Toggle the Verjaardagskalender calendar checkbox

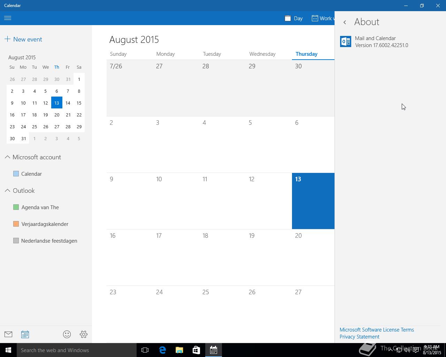click(16, 224)
